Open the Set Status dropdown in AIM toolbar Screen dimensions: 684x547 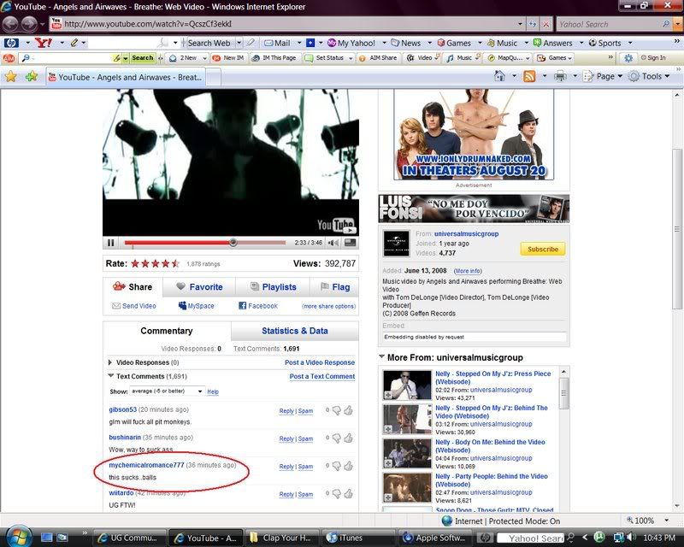[351, 58]
